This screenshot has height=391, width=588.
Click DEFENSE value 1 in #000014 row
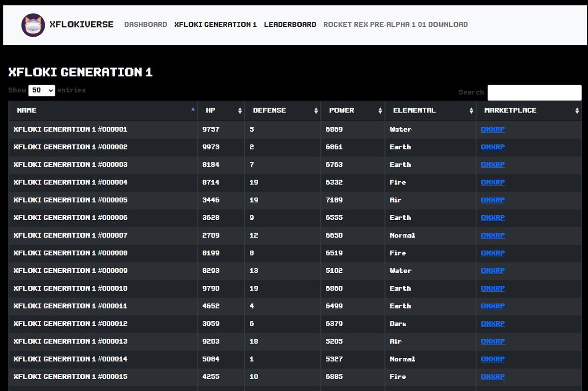(251, 359)
